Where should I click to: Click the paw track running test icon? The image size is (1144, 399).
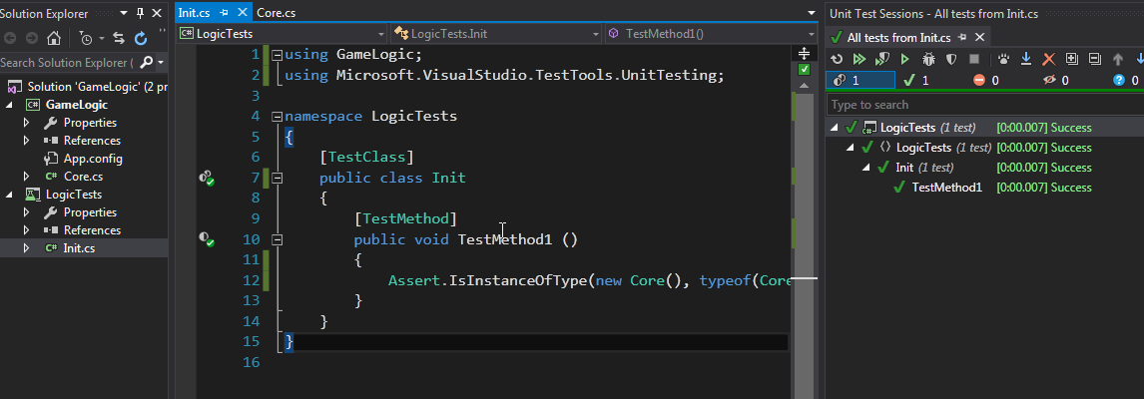(1002, 59)
